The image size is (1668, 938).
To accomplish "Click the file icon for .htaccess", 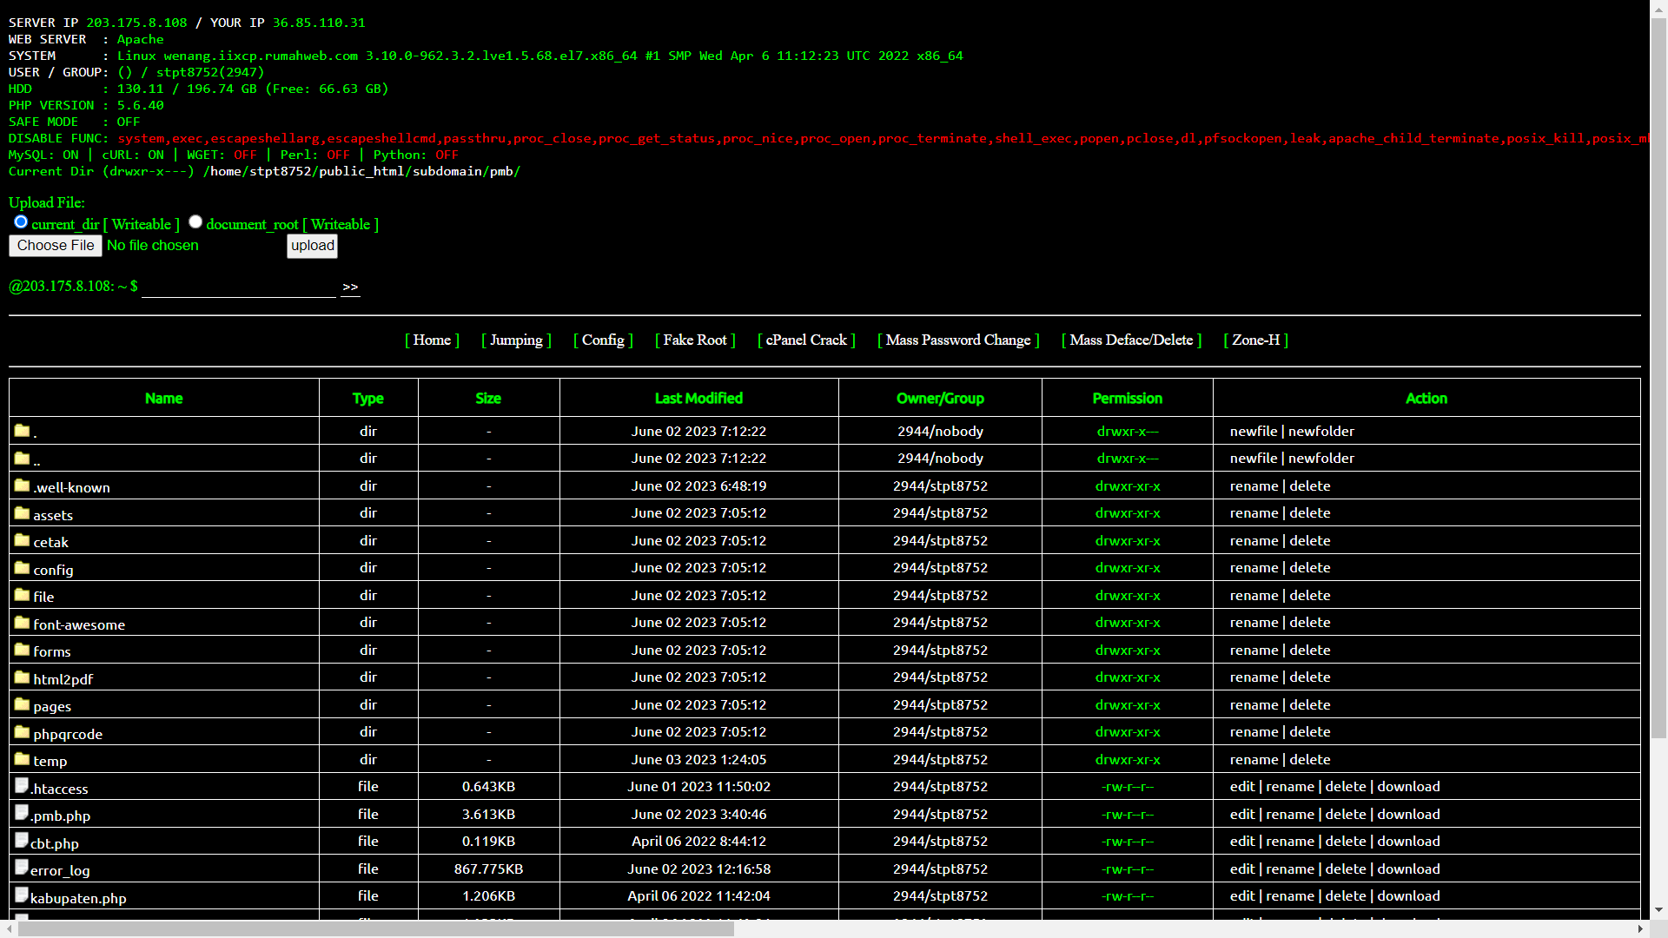I will coord(22,786).
